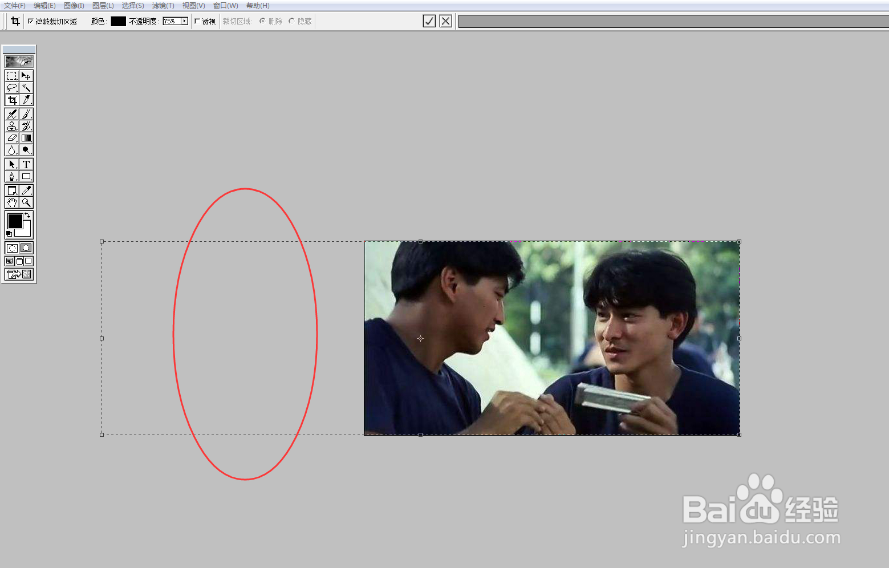Select the Magic Wand tool
889x568 pixels.
[26, 88]
